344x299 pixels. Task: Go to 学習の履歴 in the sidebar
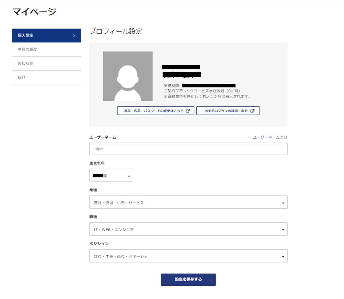[27, 49]
